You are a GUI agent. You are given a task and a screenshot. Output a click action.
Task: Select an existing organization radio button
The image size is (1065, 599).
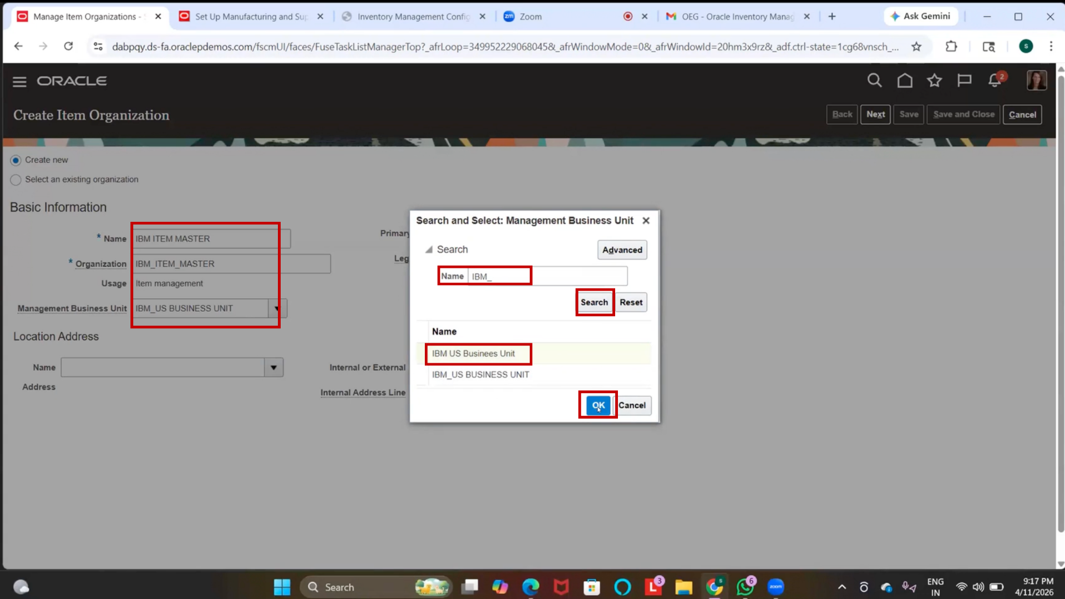pos(16,180)
